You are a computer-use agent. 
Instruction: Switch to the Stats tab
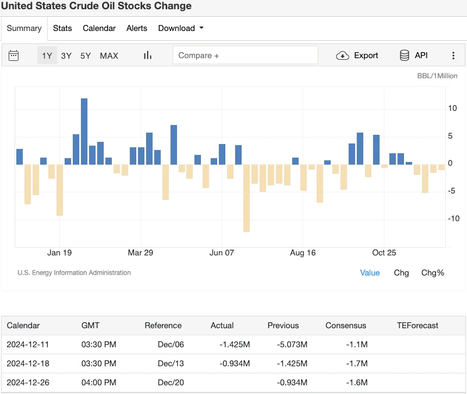(x=62, y=28)
